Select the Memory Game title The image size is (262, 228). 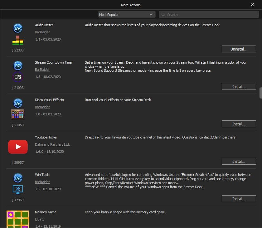pos(46,212)
